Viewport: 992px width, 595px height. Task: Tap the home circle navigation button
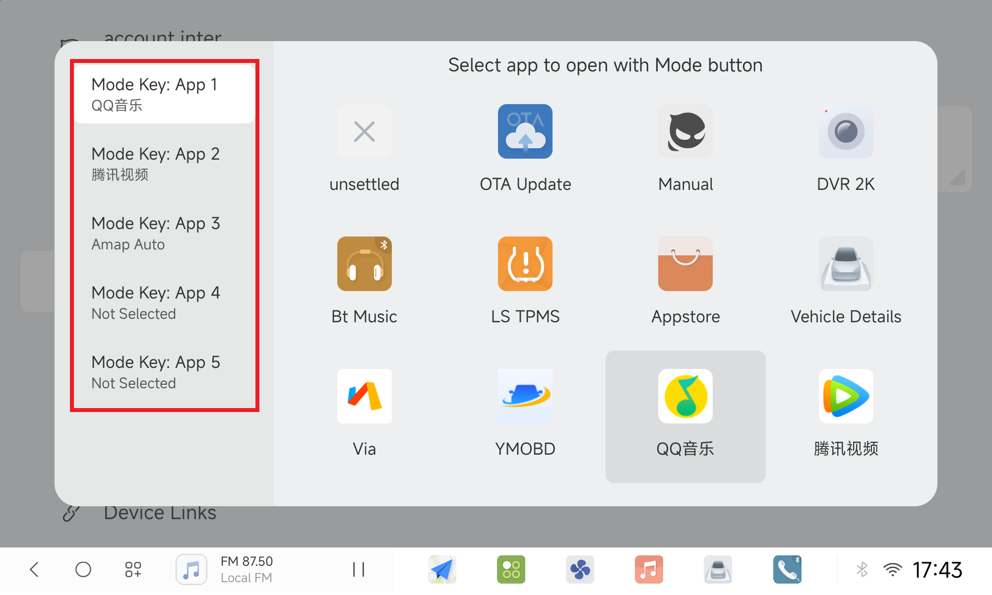pyautogui.click(x=83, y=570)
